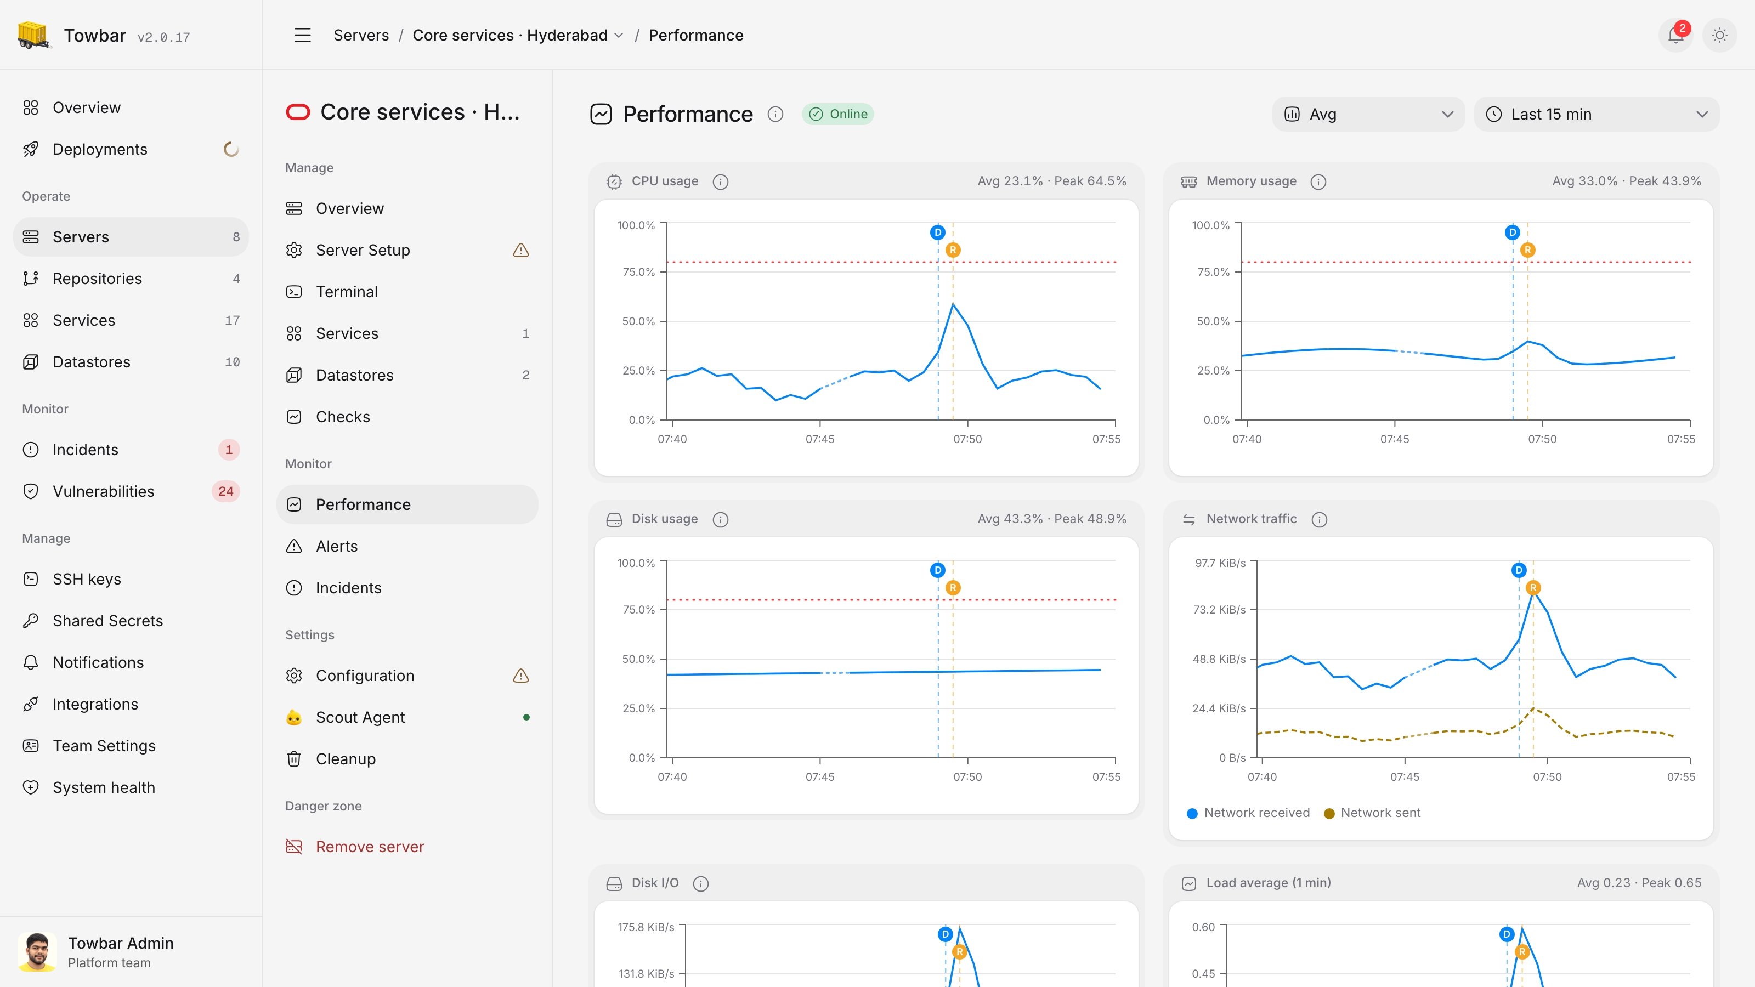Open Deployments in main sidebar
This screenshot has height=987, width=1755.
click(131, 149)
